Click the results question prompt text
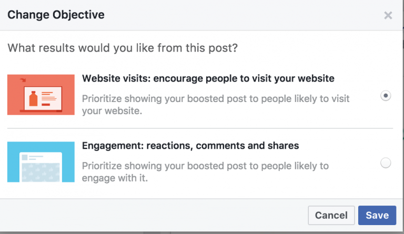This screenshot has height=234, width=404. point(123,48)
